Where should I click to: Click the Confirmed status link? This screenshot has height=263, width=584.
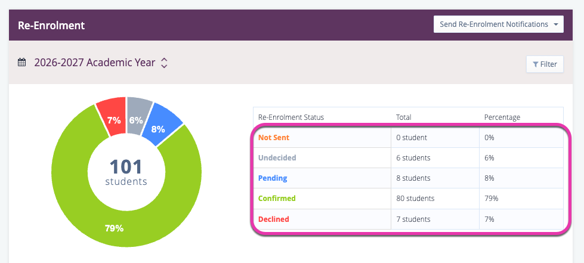[x=276, y=199]
